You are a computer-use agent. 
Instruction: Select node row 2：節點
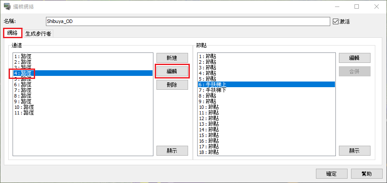pyautogui.click(x=267, y=62)
